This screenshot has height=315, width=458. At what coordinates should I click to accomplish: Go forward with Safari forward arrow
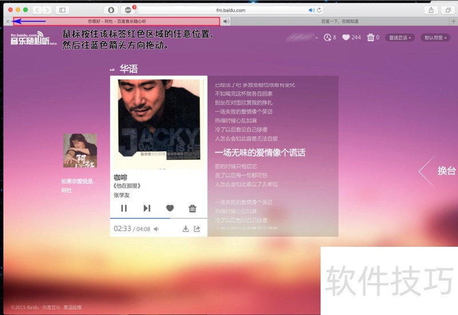coord(47,10)
